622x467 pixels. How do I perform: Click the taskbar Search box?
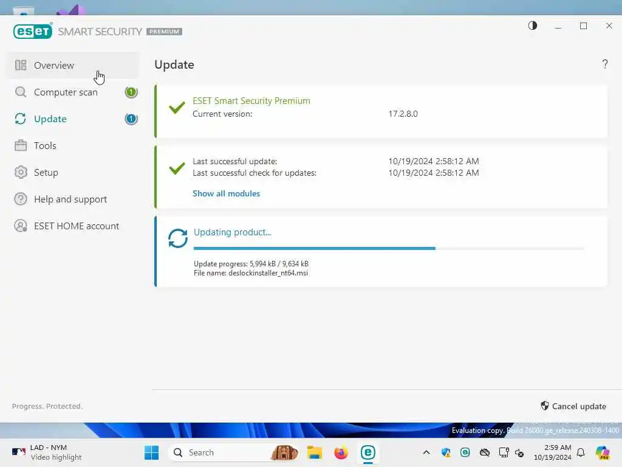pyautogui.click(x=234, y=452)
